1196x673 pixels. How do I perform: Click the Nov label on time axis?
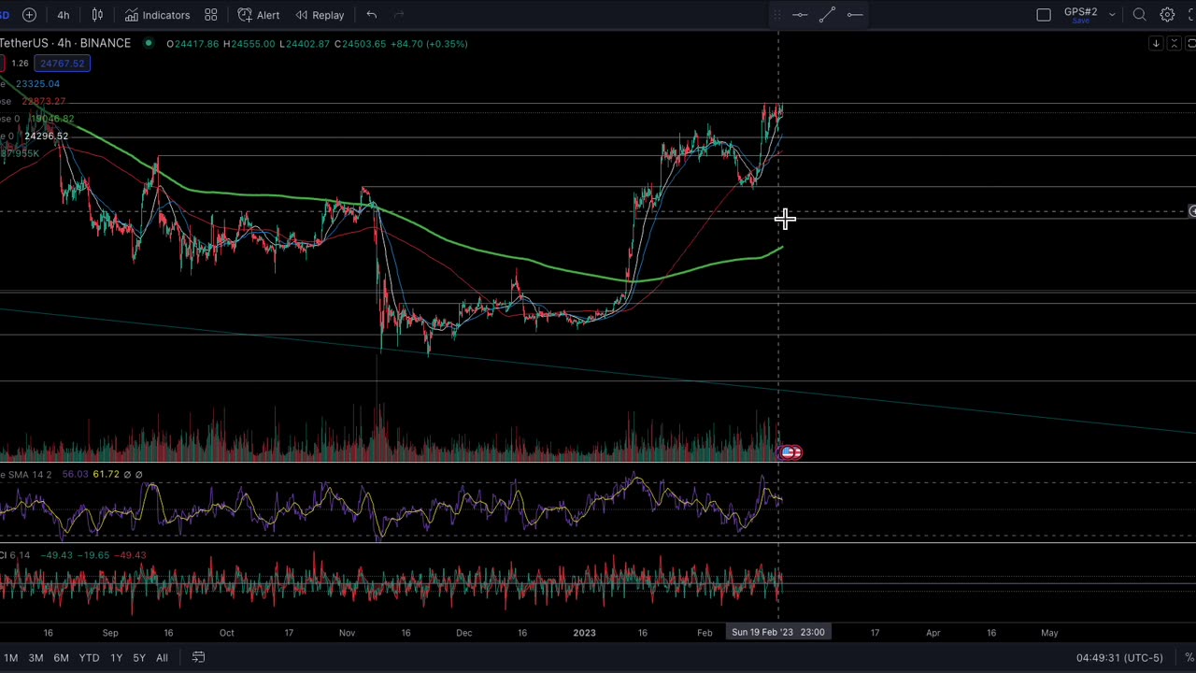click(347, 633)
